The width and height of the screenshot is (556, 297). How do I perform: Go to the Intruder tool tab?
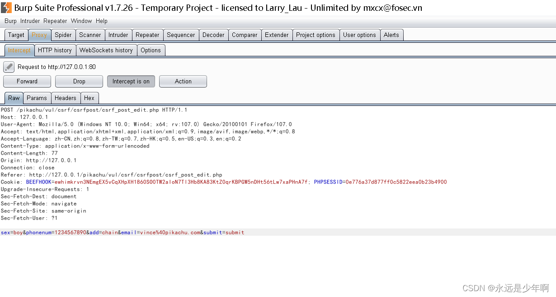point(118,35)
